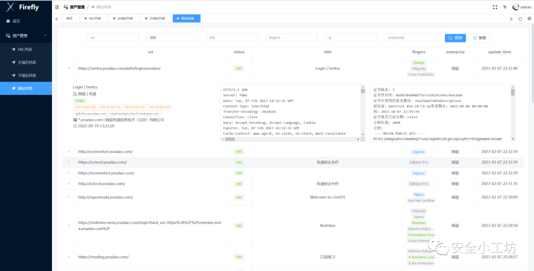
Task: Click IP tag 103.74.50.106
Action: pos(85,107)
